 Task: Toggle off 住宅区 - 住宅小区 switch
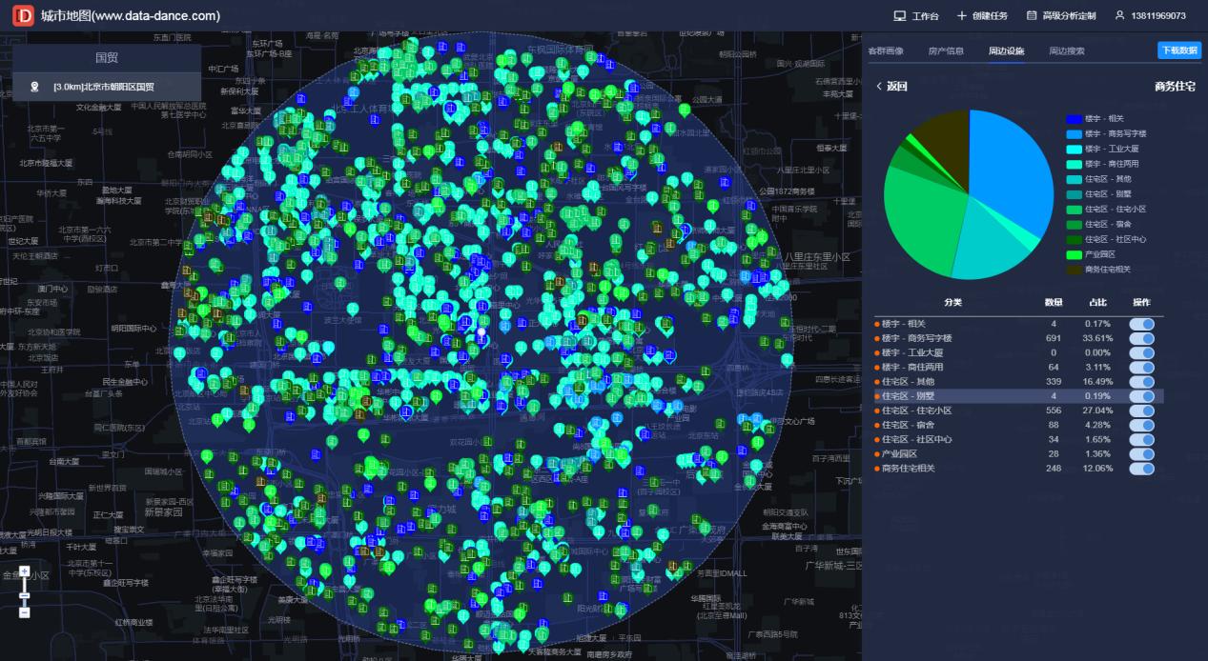[1141, 411]
